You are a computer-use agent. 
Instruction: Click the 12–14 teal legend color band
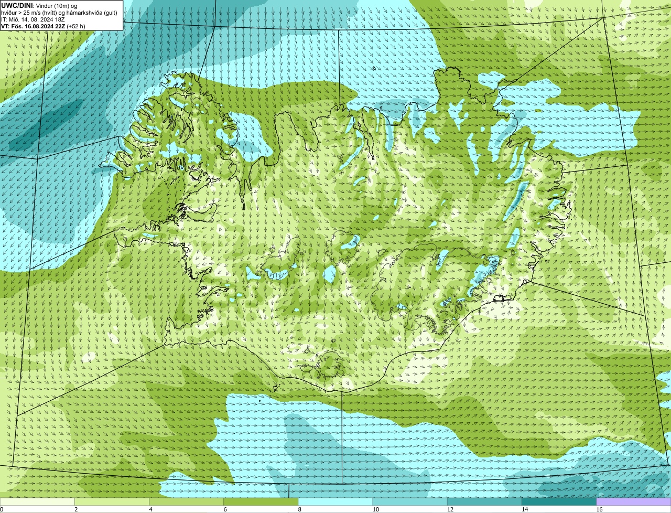coord(484,501)
